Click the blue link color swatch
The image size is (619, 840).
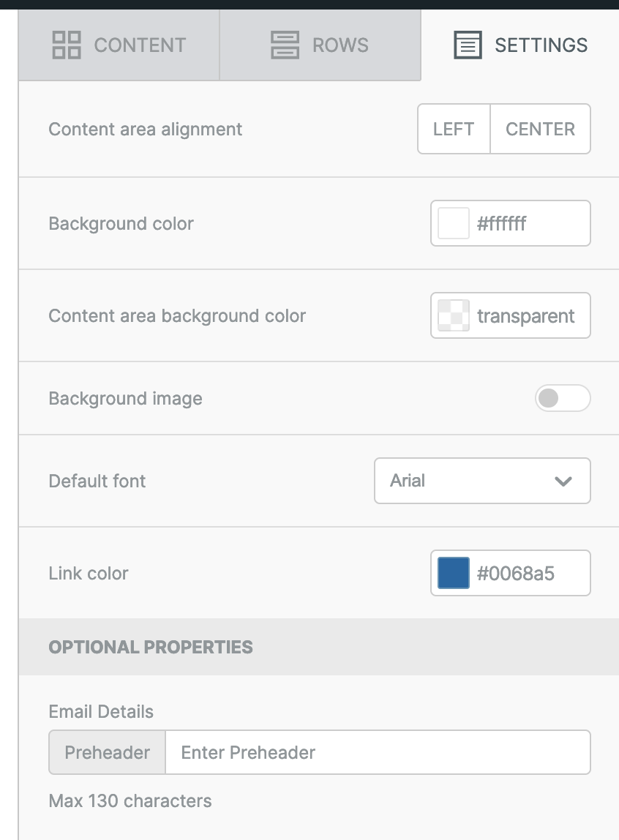point(454,573)
